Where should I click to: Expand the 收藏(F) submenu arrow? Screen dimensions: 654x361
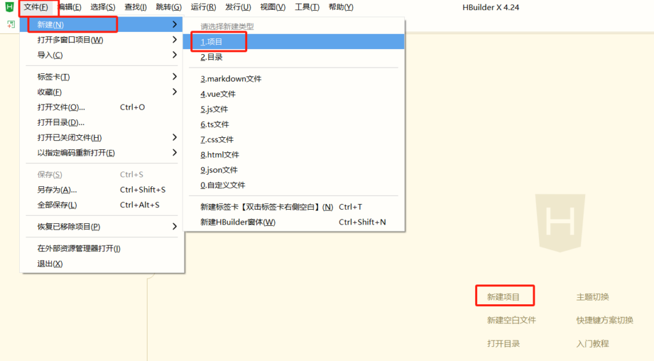point(174,92)
